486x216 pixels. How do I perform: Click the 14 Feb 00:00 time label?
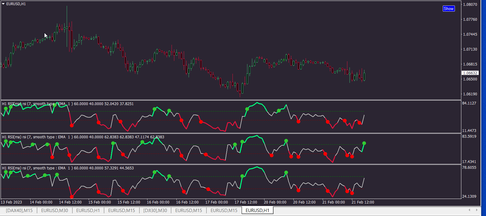[41, 202]
